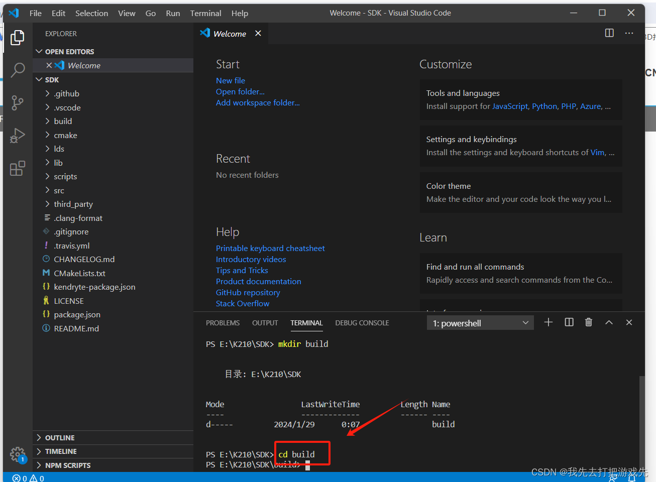
Task: Install JavaScript language support link
Action: coord(510,106)
